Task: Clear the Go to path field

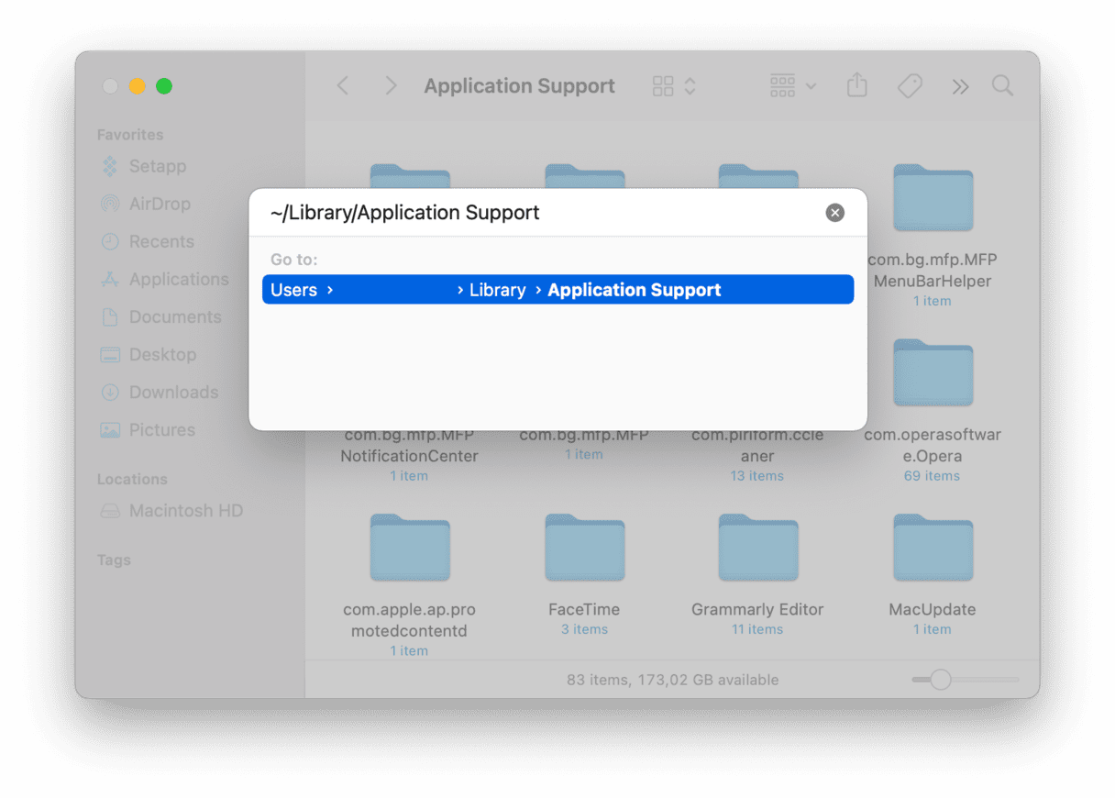Action: (834, 213)
